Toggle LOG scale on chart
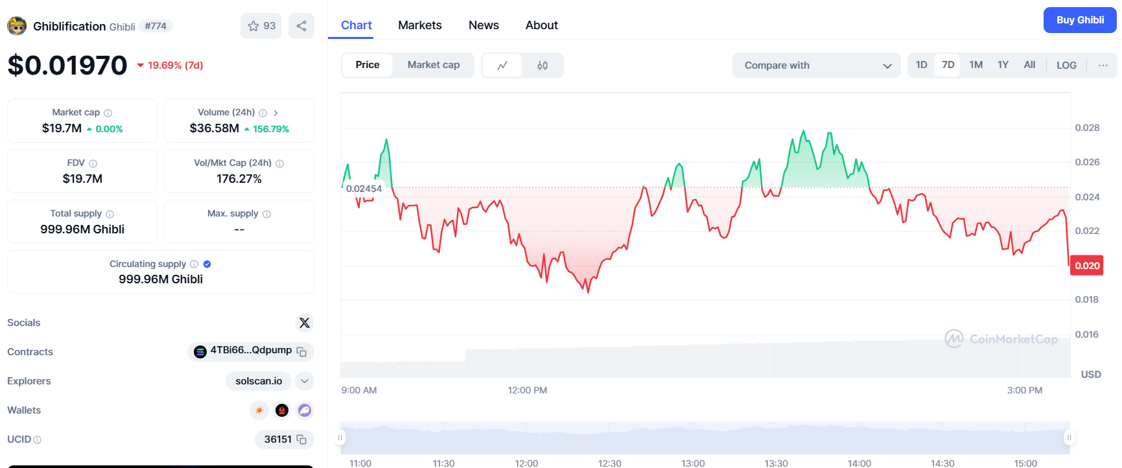 [x=1066, y=65]
